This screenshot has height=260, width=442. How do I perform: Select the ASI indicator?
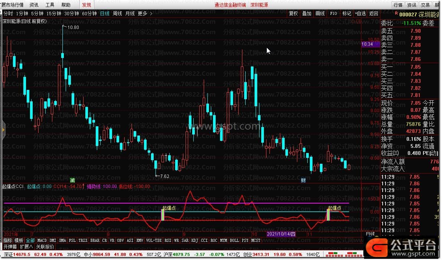(130, 241)
